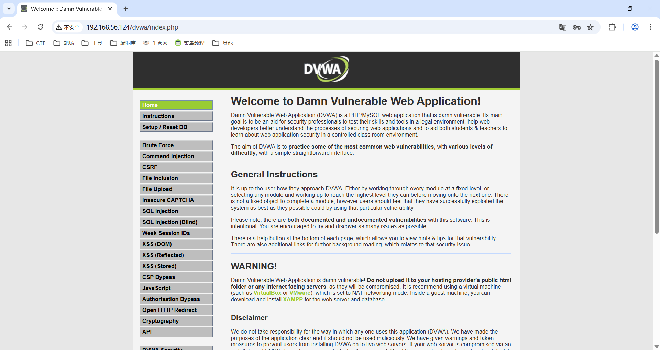Click the Disclaimer heading
Image resolution: width=660 pixels, height=350 pixels.
point(249,318)
